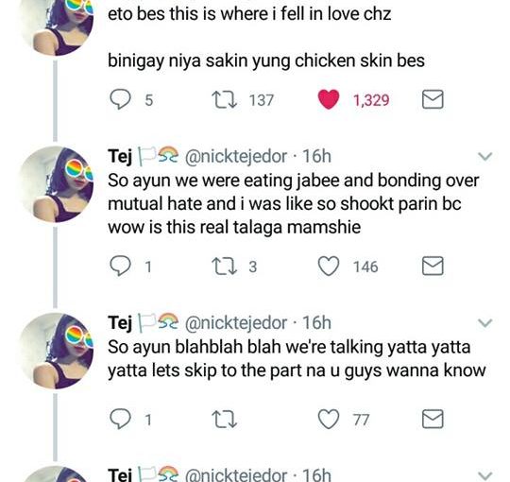
Task: Retweet the yatta yatta tweet
Action: 224,420
